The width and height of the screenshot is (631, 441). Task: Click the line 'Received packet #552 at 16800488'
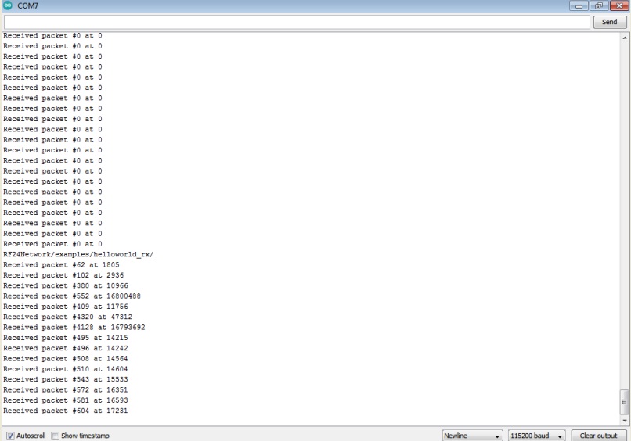point(72,296)
